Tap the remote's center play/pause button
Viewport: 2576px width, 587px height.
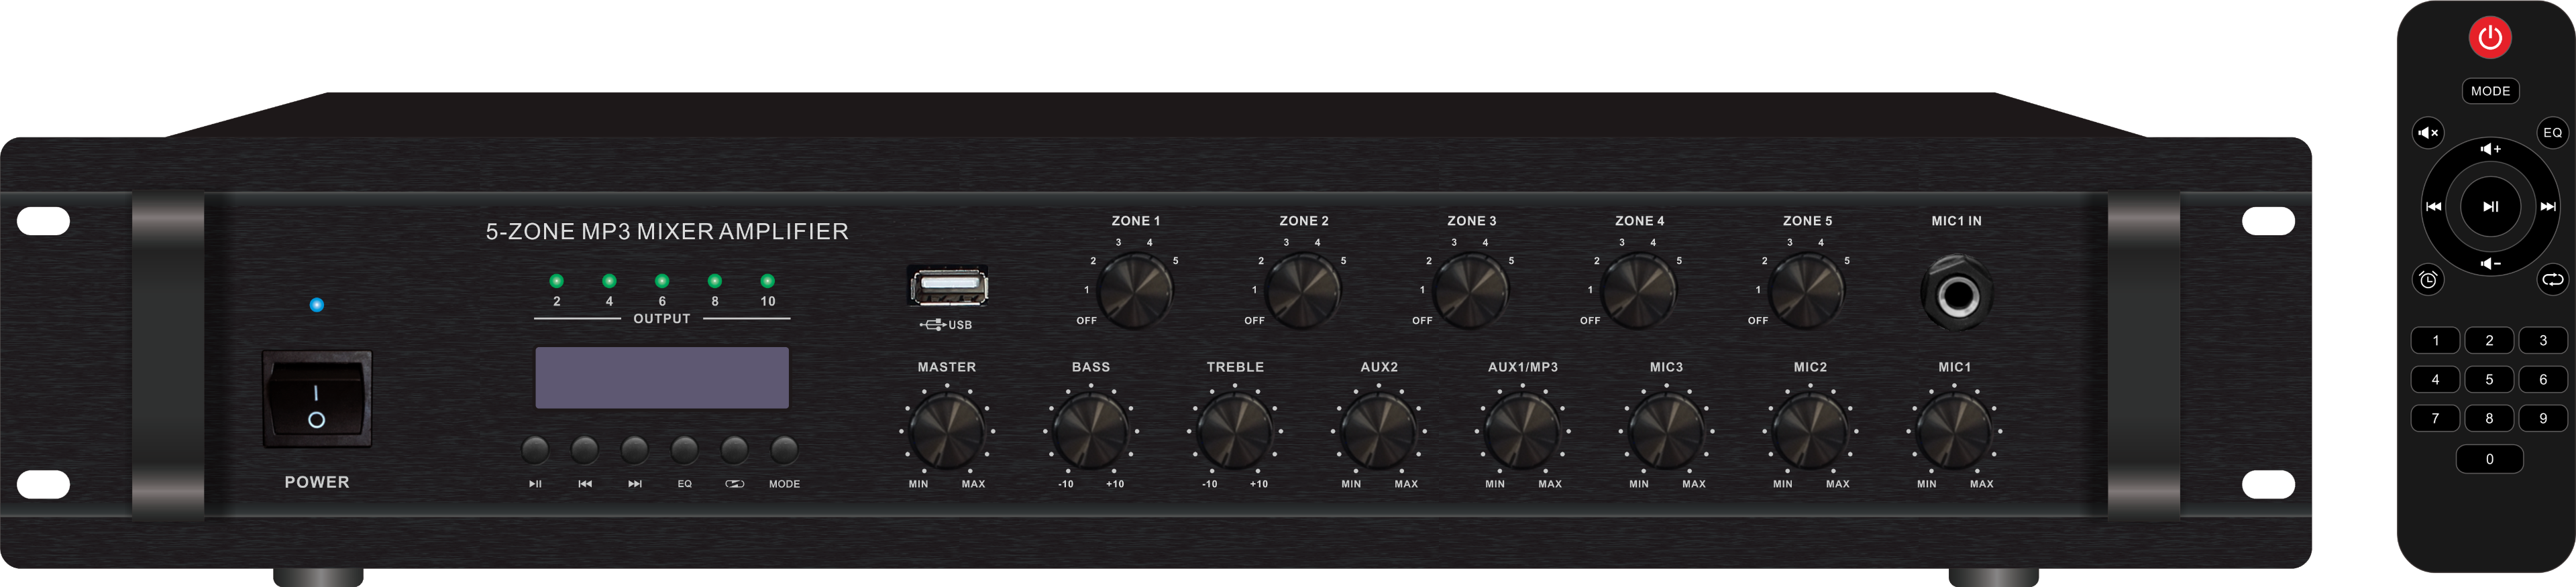pyautogui.click(x=2490, y=206)
